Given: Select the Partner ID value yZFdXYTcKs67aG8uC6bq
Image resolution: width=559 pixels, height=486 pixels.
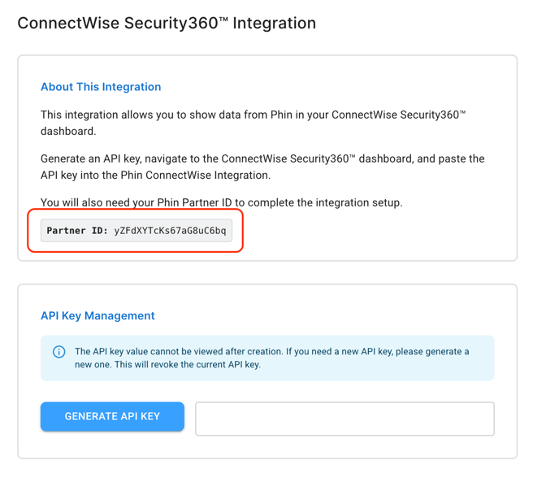Looking at the screenshot, I should pyautogui.click(x=170, y=231).
